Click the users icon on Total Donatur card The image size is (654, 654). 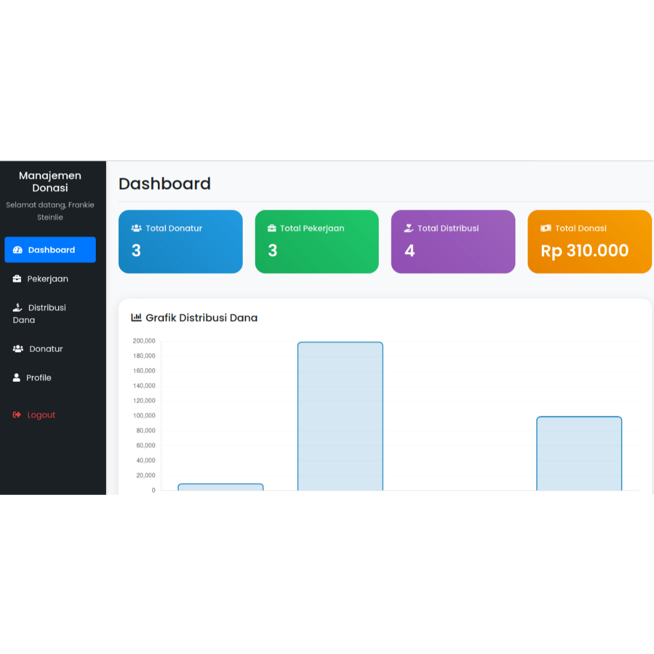(x=135, y=227)
